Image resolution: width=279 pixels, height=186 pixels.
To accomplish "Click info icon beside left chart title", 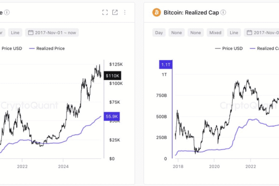I will [x=7, y=12].
